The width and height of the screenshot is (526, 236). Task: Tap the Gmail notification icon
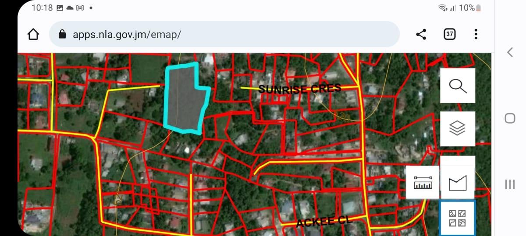[80, 8]
